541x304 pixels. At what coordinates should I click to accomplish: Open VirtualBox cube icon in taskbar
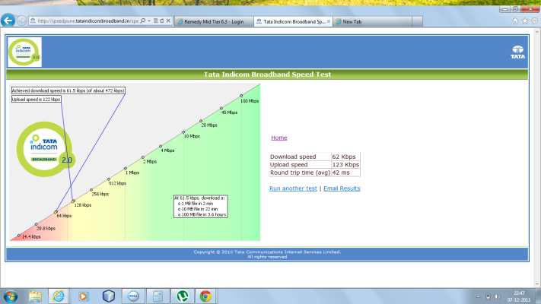108,296
